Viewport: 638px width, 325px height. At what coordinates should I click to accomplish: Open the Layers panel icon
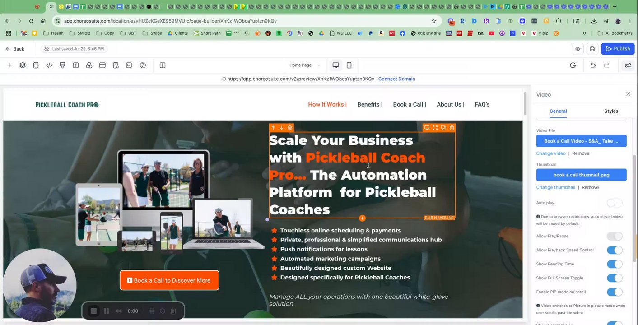pos(23,65)
